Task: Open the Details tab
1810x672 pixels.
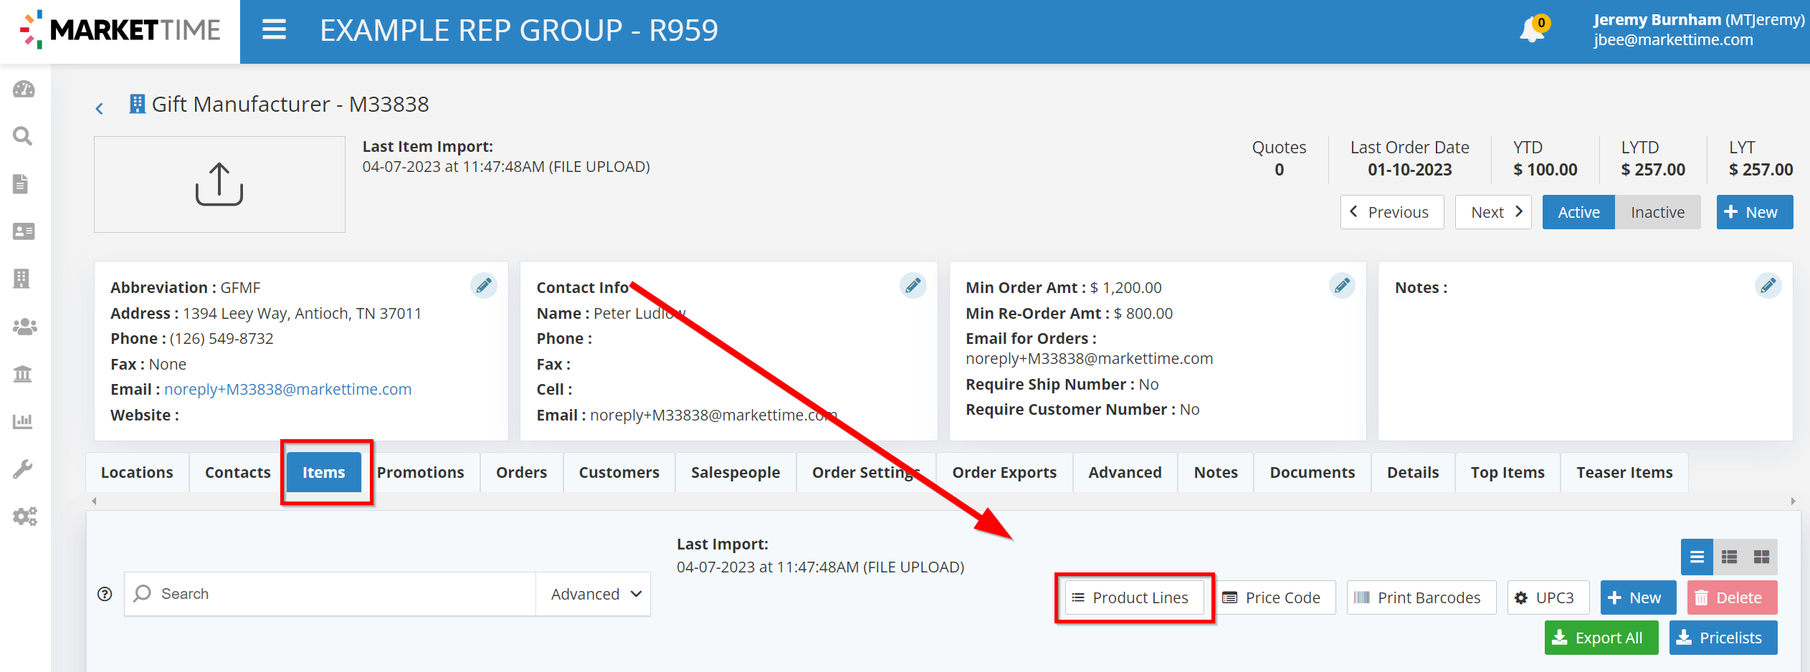Action: click(x=1413, y=472)
